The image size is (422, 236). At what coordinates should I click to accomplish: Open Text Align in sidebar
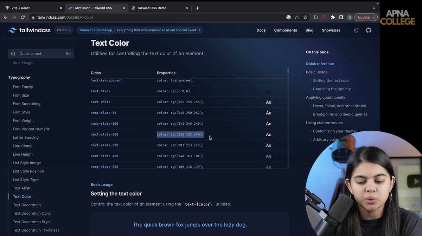(21, 188)
